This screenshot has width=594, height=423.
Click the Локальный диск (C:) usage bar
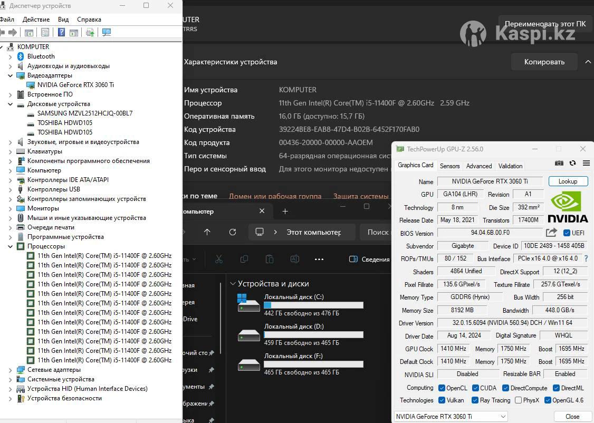pos(313,305)
